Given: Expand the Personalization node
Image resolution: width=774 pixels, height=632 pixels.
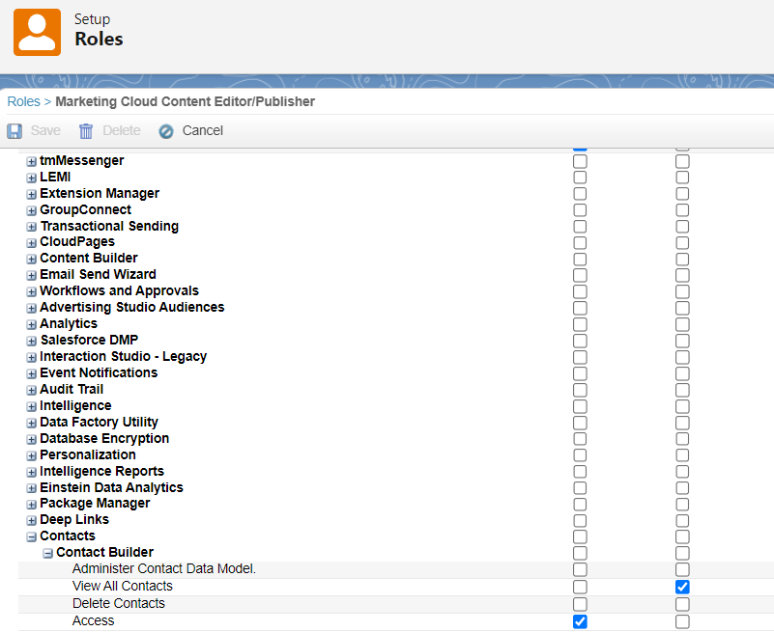Looking at the screenshot, I should pyautogui.click(x=32, y=455).
